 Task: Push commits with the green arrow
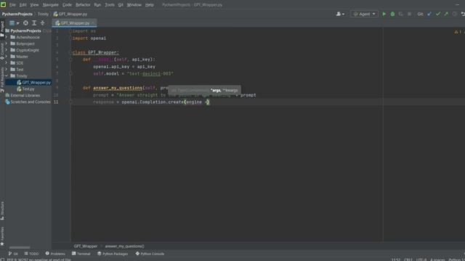click(x=446, y=14)
